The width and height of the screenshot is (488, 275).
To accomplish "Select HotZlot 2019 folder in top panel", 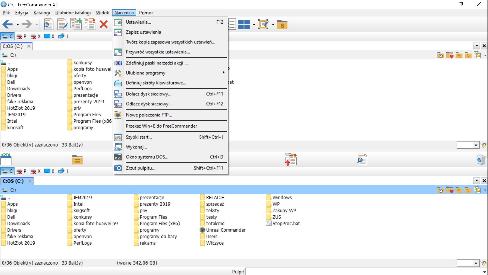I will 18,108.
